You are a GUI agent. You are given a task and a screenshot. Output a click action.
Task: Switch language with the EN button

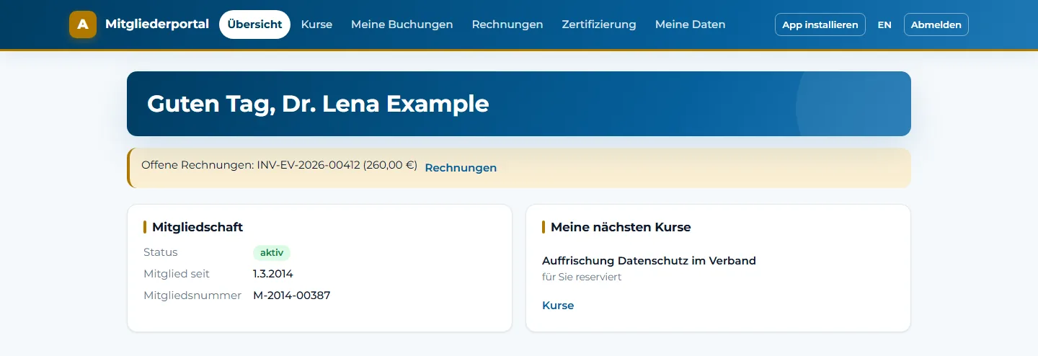click(x=884, y=25)
